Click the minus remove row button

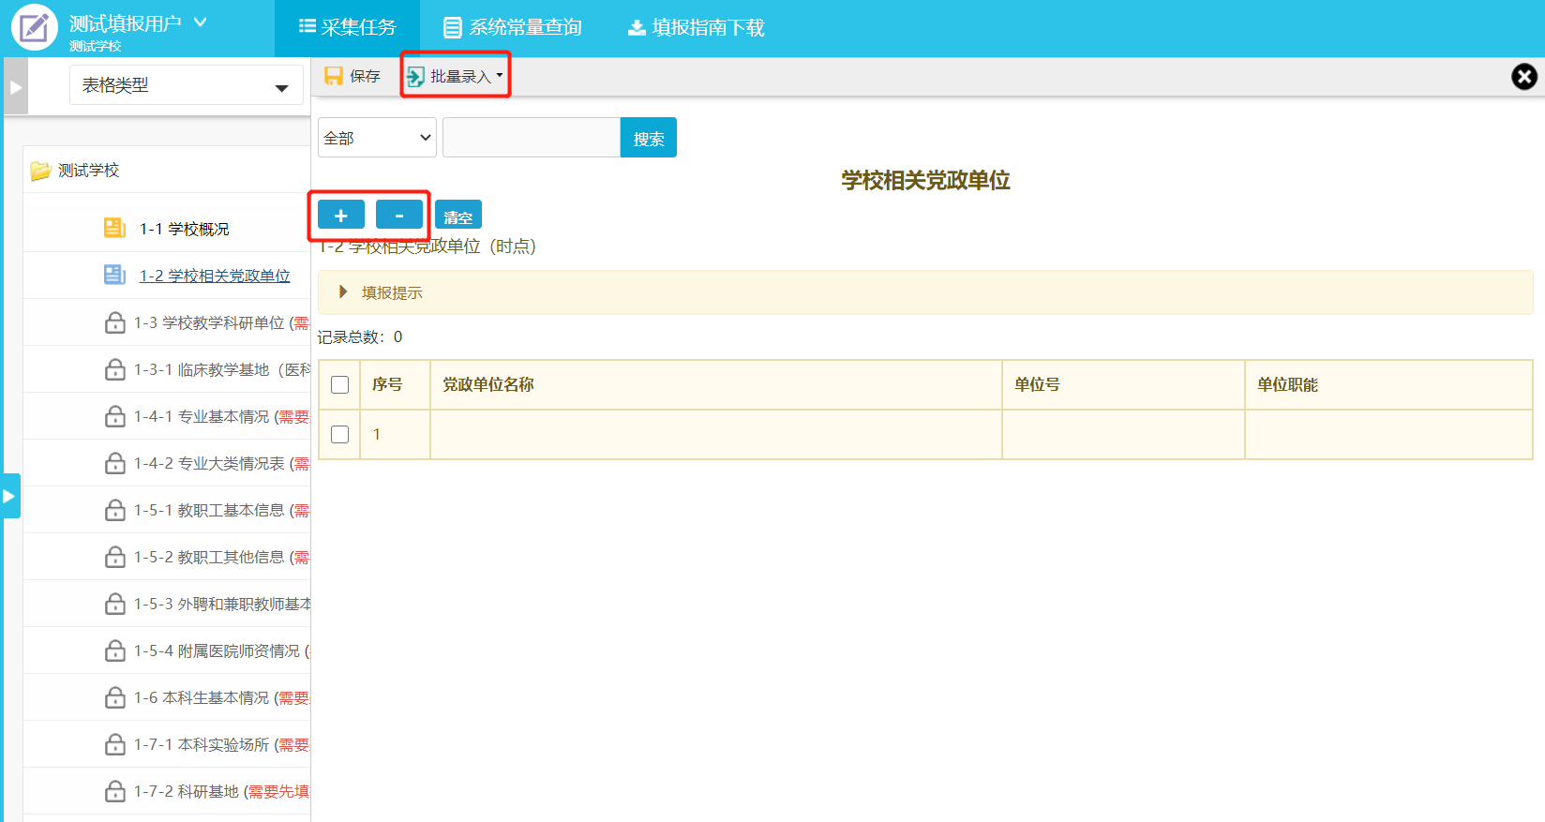tap(398, 215)
